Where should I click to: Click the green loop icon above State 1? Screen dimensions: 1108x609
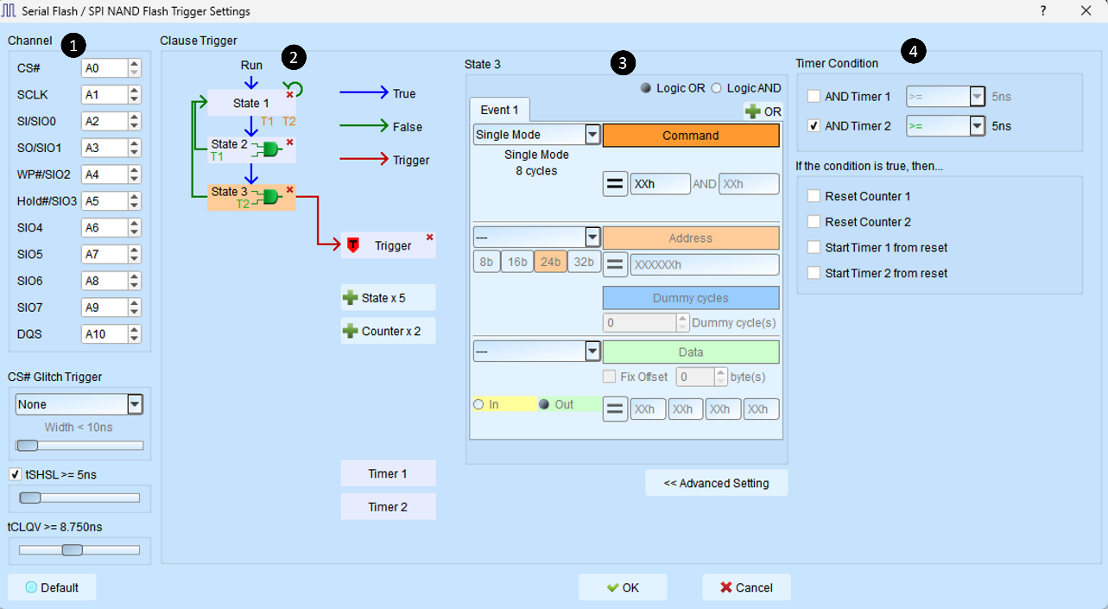(294, 88)
